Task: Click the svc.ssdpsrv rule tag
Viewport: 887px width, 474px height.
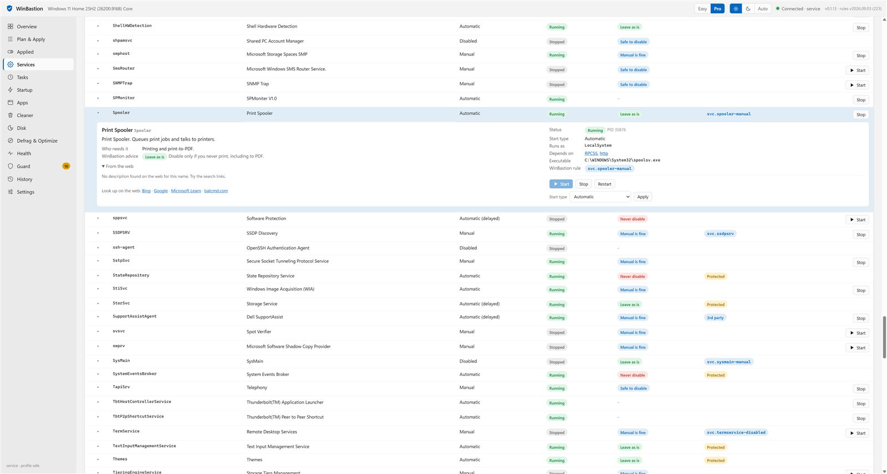Action: (720, 234)
